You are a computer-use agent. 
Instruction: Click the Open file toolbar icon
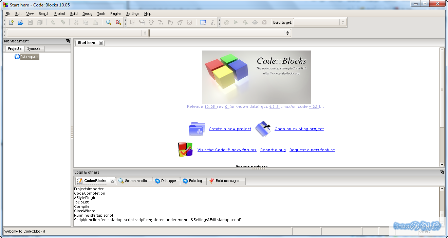21,22
